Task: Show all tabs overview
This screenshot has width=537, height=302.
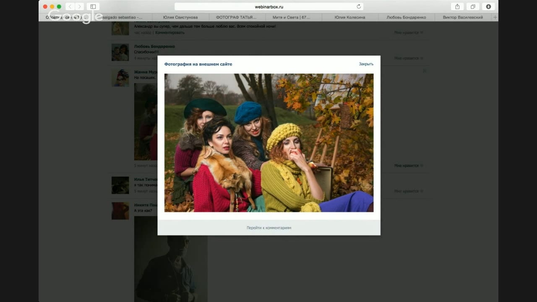Action: point(473,7)
